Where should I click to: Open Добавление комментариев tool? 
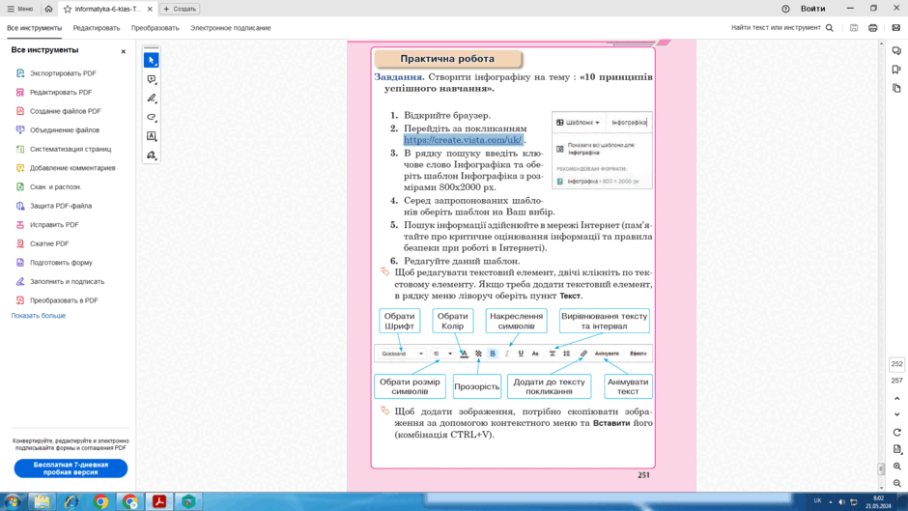pos(72,168)
